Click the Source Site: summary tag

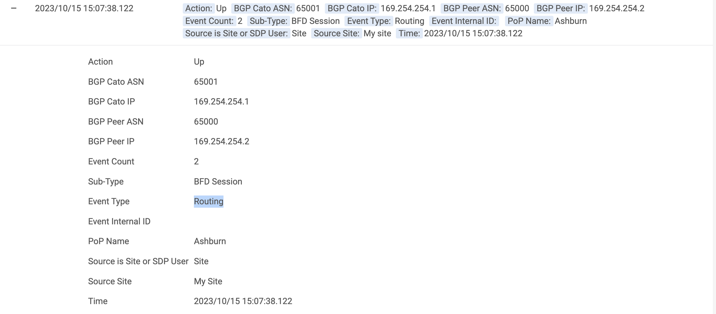pyautogui.click(x=337, y=33)
